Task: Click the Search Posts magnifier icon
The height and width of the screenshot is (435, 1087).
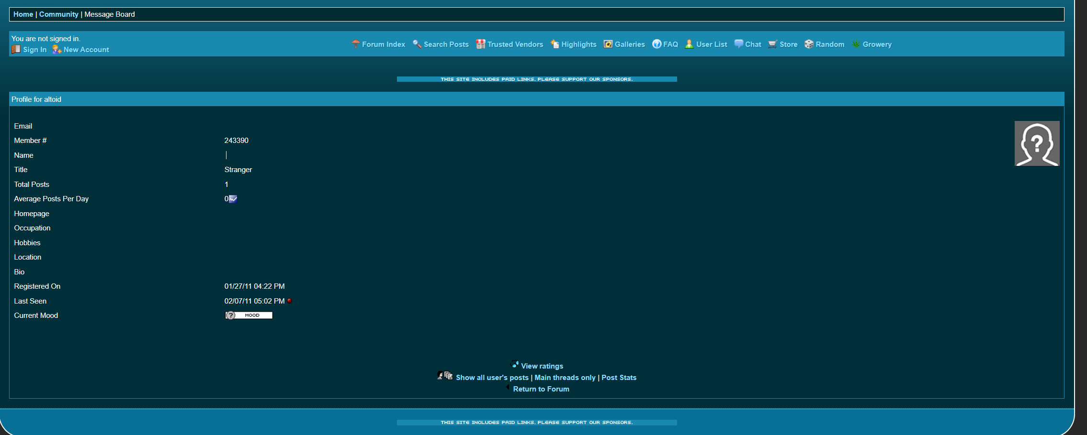Action: tap(417, 44)
